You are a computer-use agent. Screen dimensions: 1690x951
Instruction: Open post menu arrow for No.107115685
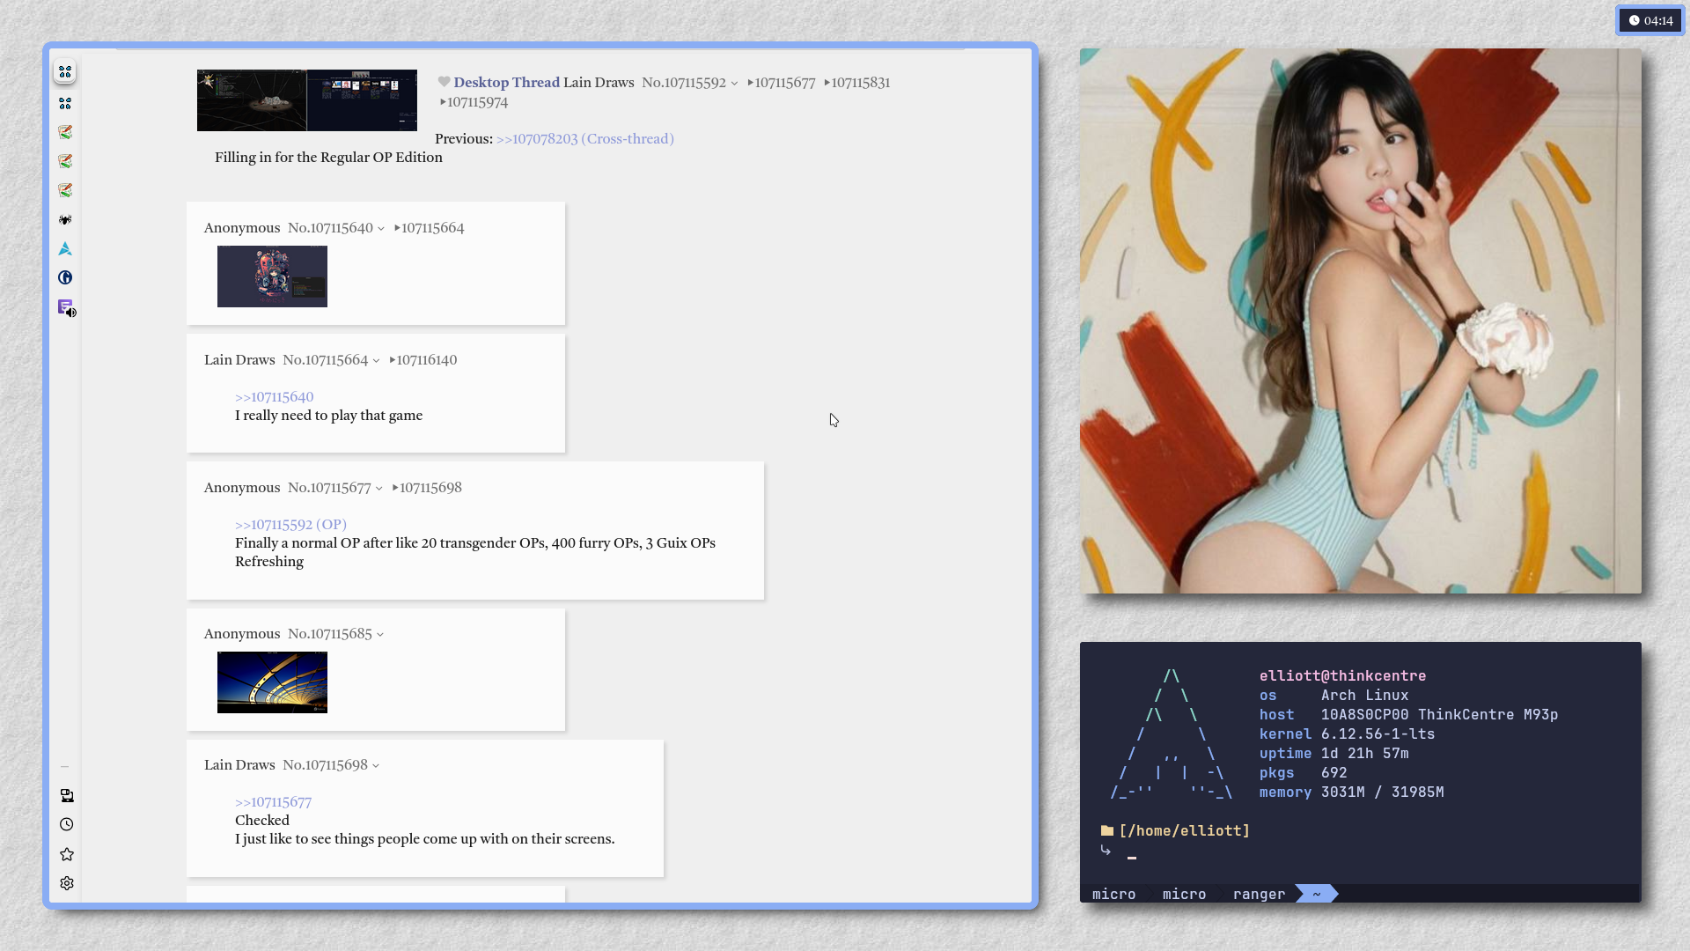(x=380, y=635)
